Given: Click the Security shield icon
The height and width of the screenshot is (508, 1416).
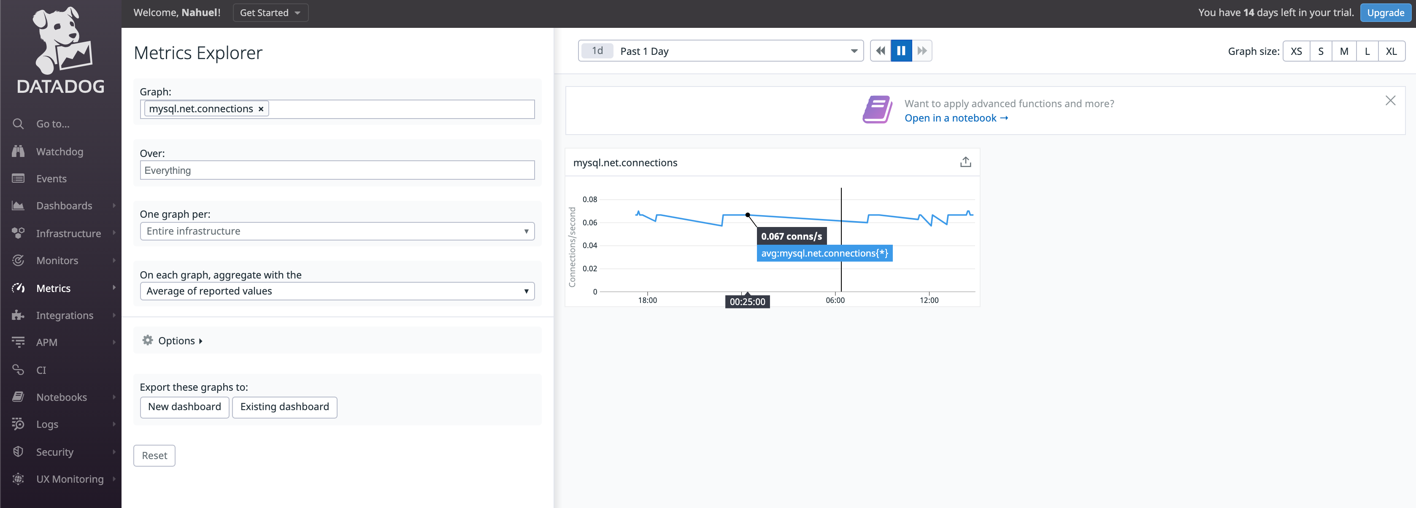Looking at the screenshot, I should tap(18, 451).
